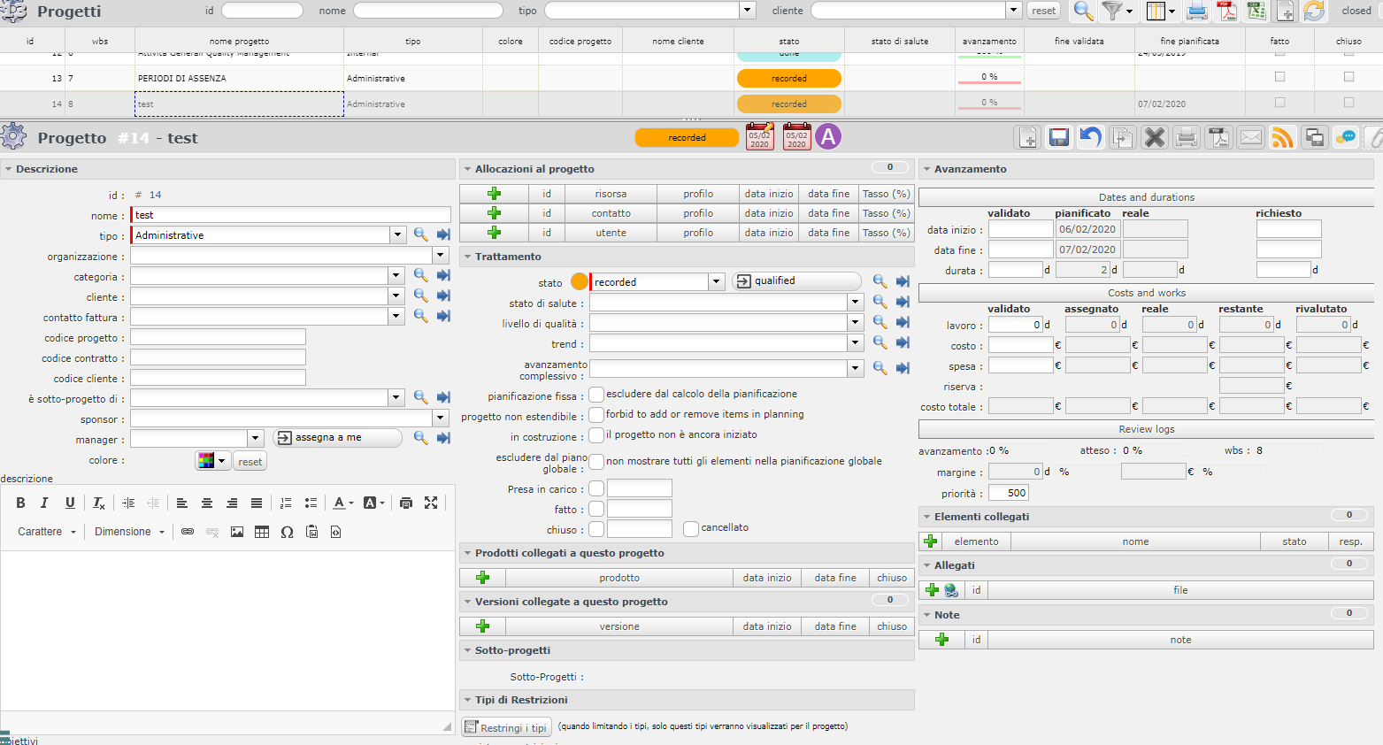Tick the 'in costruzione' checkbox

(x=596, y=435)
